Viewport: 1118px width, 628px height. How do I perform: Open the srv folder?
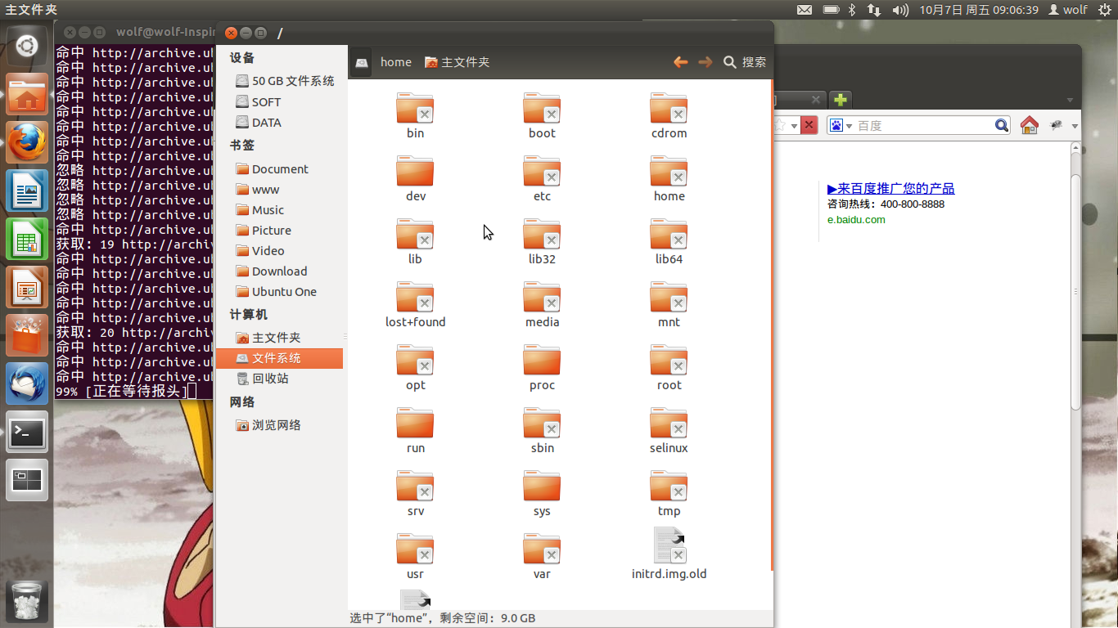415,486
